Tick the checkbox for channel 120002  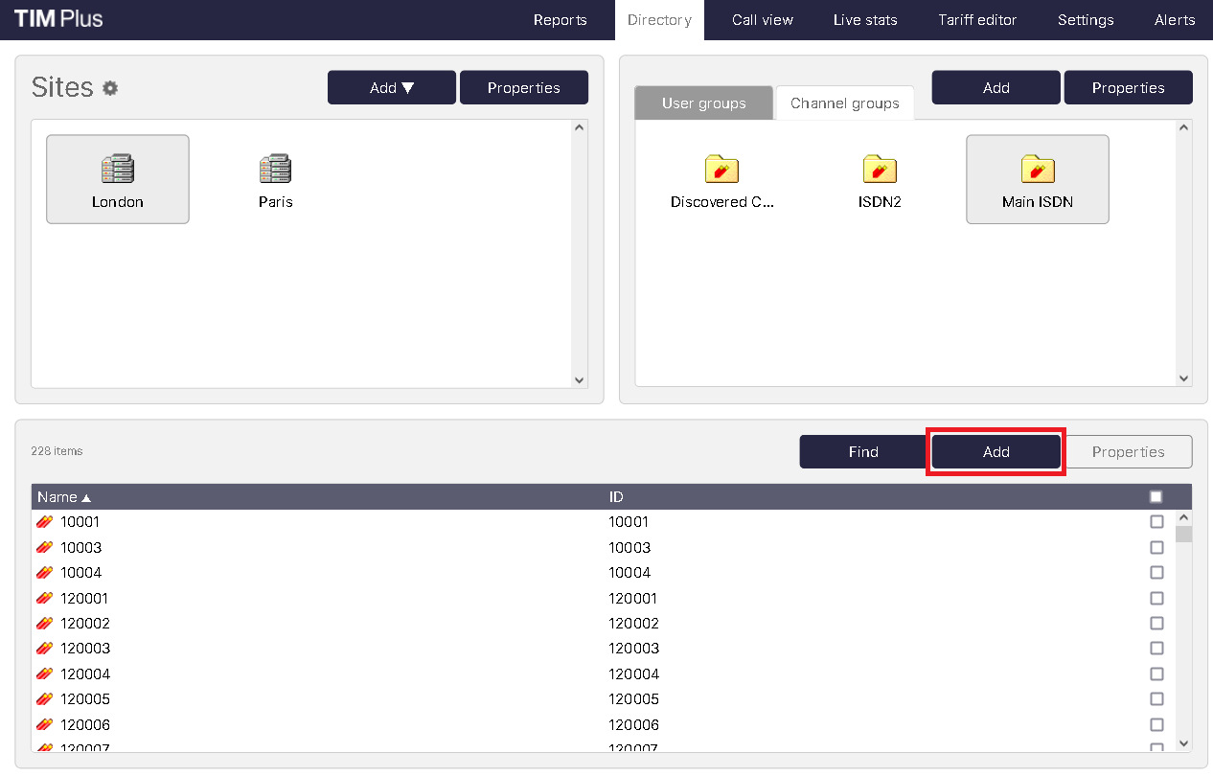(x=1156, y=624)
